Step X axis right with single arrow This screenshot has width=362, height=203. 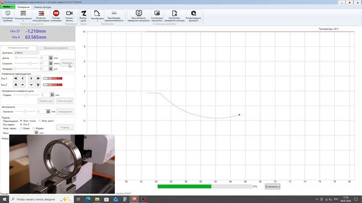coord(31,78)
